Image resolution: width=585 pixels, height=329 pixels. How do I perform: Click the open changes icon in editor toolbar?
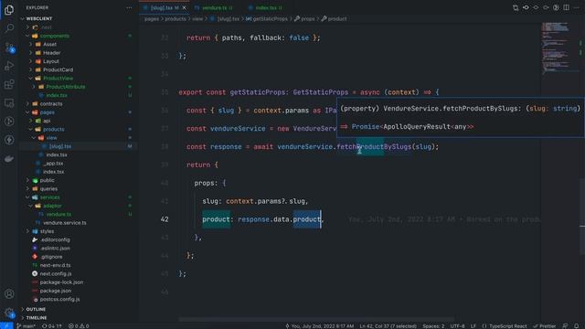pyautogui.click(x=516, y=7)
